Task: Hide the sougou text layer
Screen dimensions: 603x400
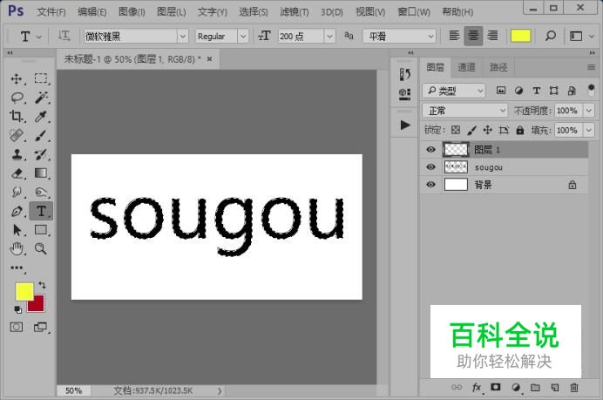Action: (x=430, y=167)
